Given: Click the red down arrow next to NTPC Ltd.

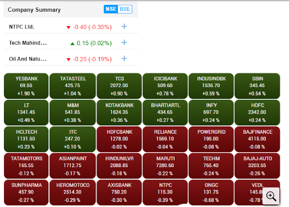Looking at the screenshot, I should pyautogui.click(x=68, y=28).
